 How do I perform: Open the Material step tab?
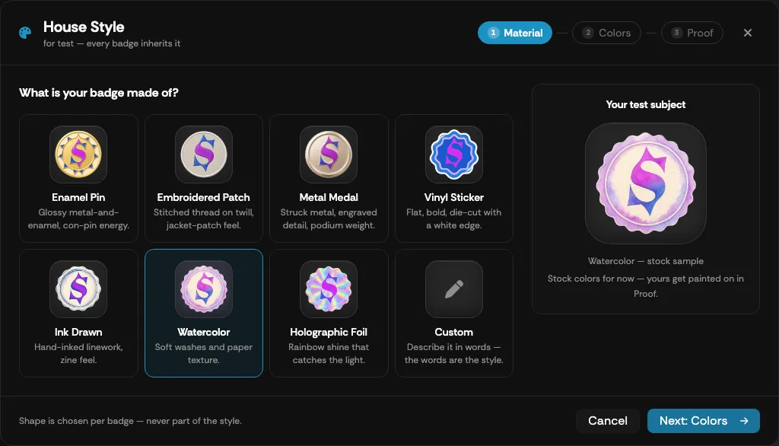(x=515, y=33)
